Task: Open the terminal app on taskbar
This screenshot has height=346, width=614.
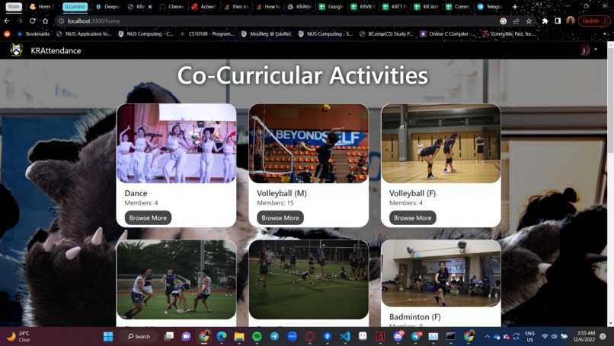Action: click(x=451, y=336)
